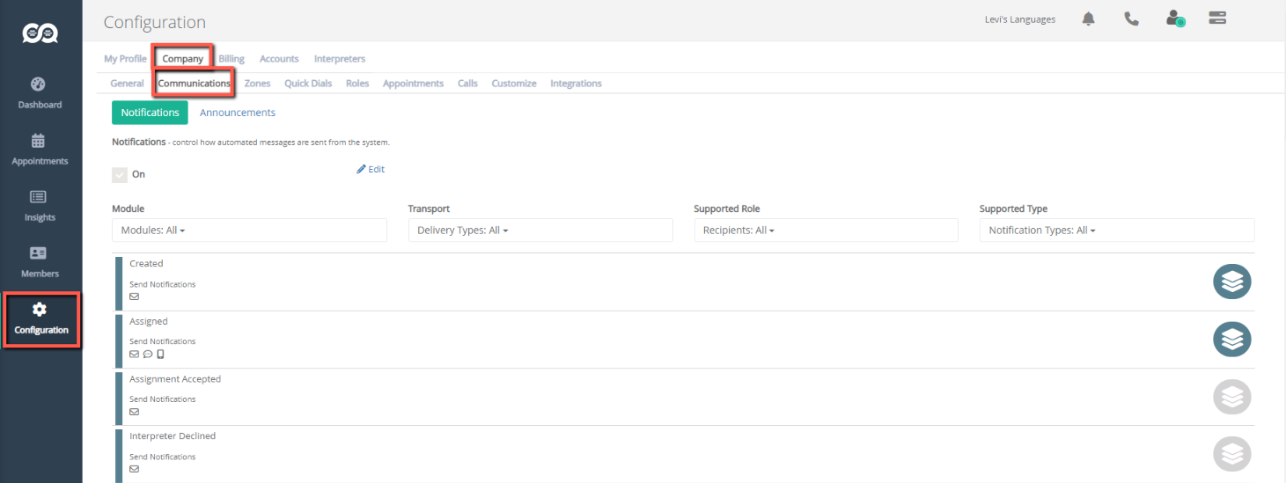Select the Assignment Accepted row title
The width and height of the screenshot is (1286, 483).
[x=175, y=379]
